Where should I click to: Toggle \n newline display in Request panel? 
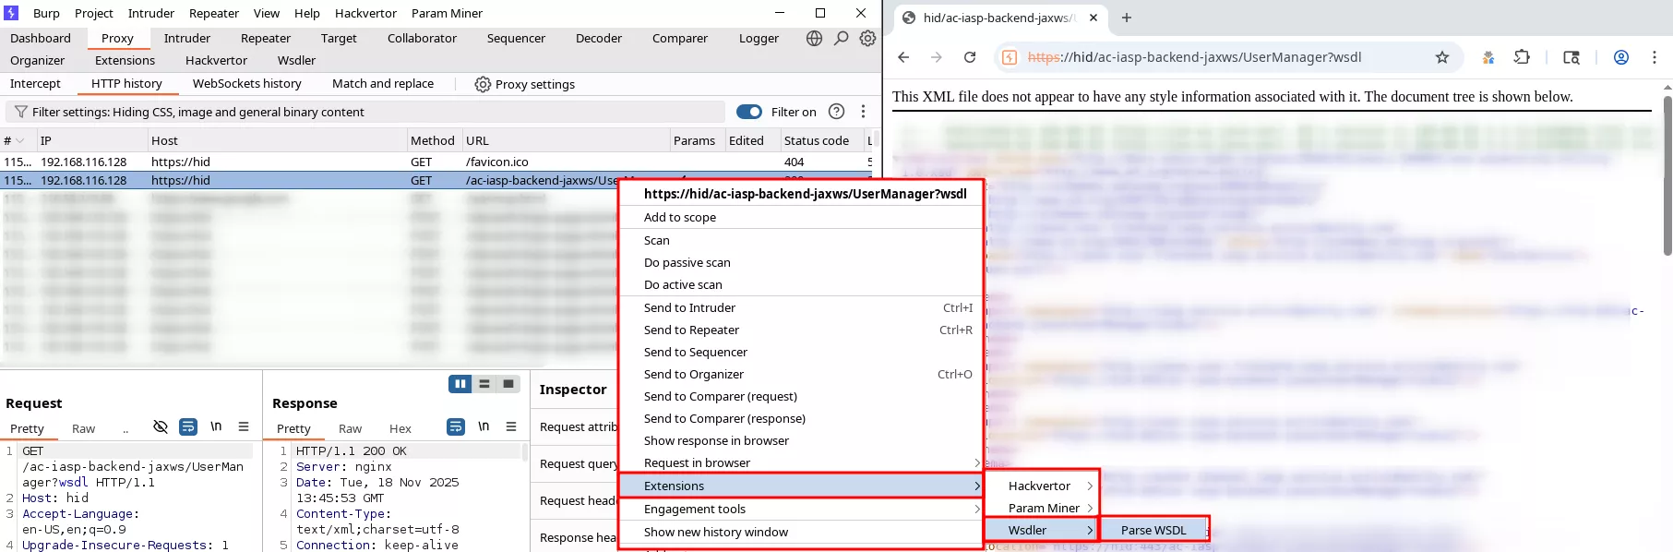pos(216,426)
